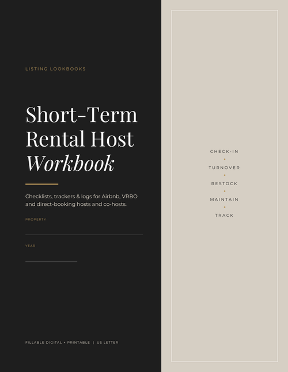Screen dimensions: 288x372
Task: Click the 'and direct-booking hosts' subtitle line
Action: click(x=76, y=204)
